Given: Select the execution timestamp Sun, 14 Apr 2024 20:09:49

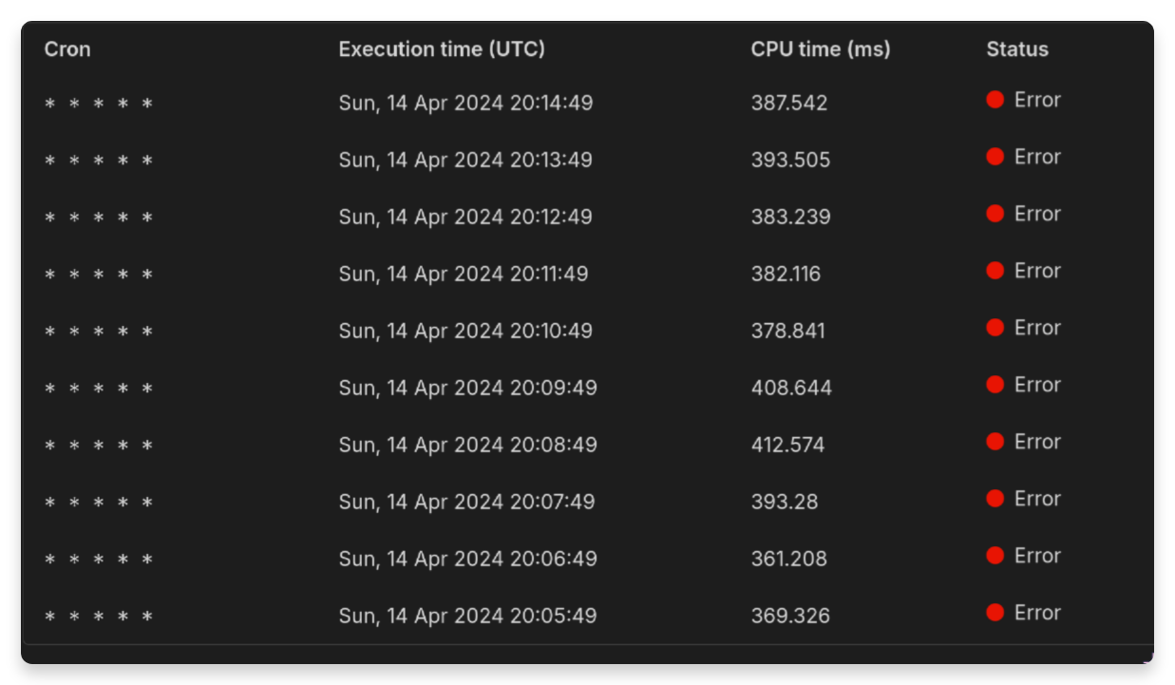Looking at the screenshot, I should [x=468, y=388].
